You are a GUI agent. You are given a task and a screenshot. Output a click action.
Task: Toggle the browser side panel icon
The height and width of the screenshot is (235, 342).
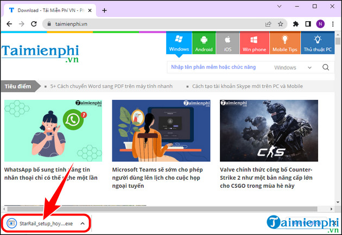(x=308, y=24)
